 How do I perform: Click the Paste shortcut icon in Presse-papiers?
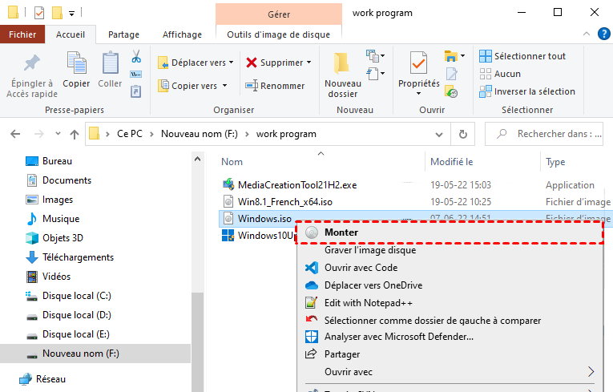(x=135, y=91)
